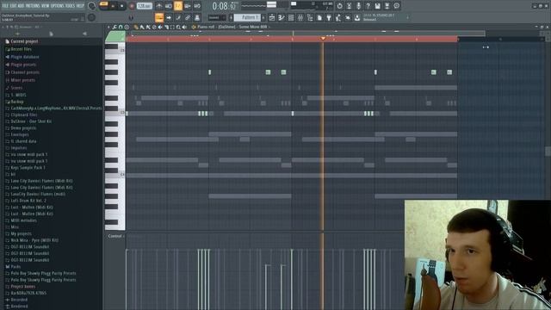Click the record button
This screenshot has height=310, width=551.
pos(132,6)
